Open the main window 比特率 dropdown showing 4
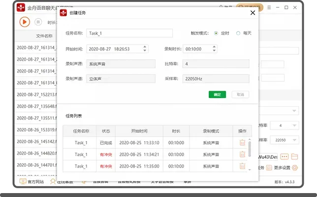Screen dimensions: 317x197 [x=284, y=125]
